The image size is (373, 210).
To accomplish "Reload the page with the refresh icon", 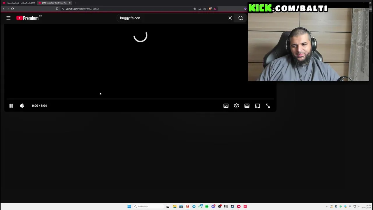I will [13, 9].
